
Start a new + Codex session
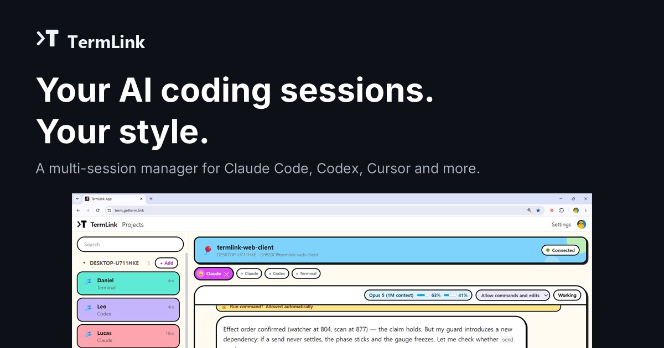[x=277, y=273]
